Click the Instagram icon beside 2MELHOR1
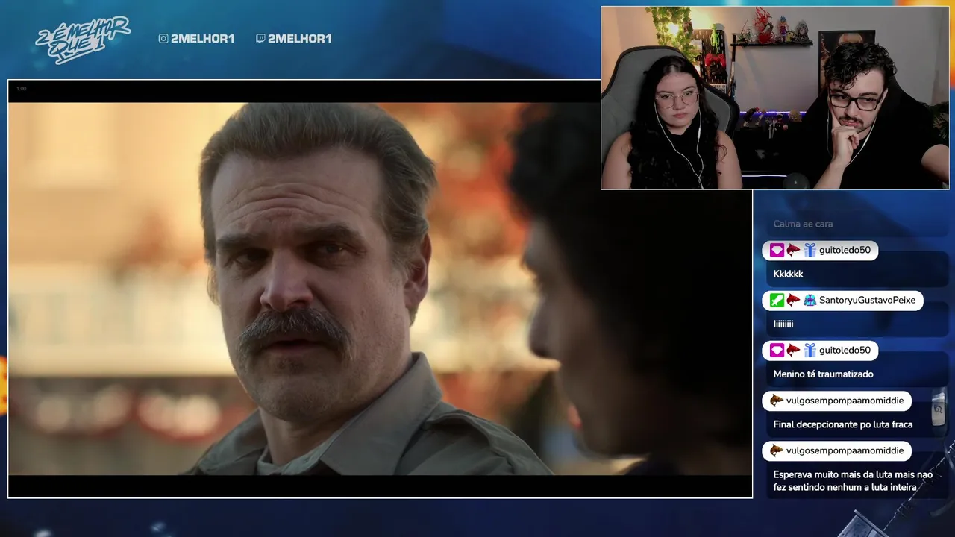The width and height of the screenshot is (955, 537). [x=163, y=39]
